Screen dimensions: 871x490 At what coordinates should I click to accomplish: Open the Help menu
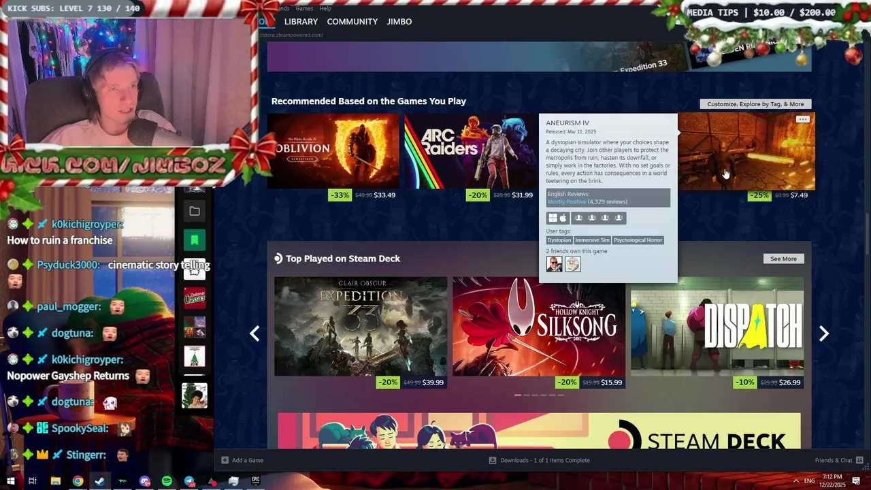click(x=325, y=8)
